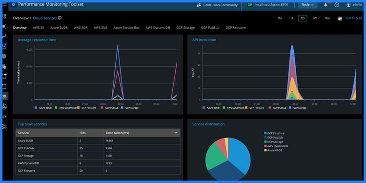Open the overlapping circles icon in the sidebar
Image resolution: width=366 pixels, height=183 pixels.
4,106
